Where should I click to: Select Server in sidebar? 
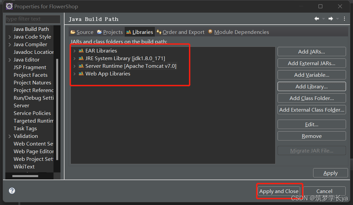coord(21,106)
